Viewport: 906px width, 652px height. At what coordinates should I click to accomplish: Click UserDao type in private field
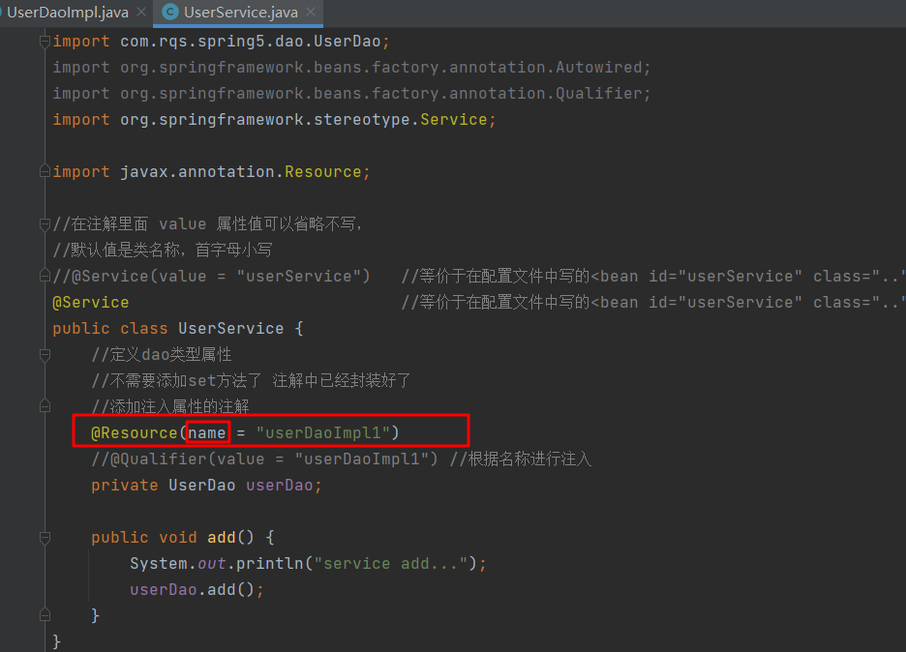202,485
